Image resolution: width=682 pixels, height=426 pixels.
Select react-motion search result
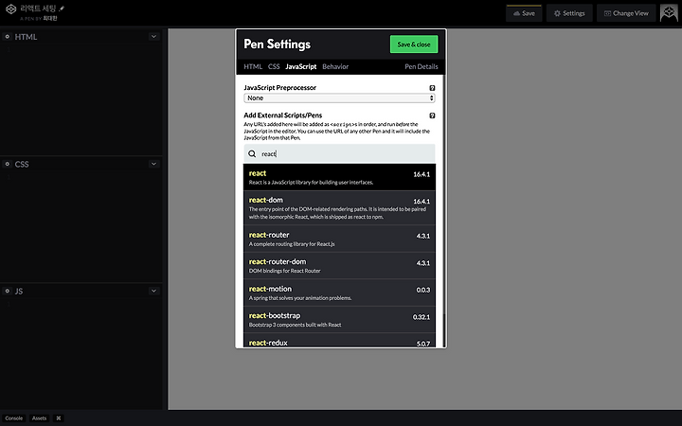coord(339,293)
